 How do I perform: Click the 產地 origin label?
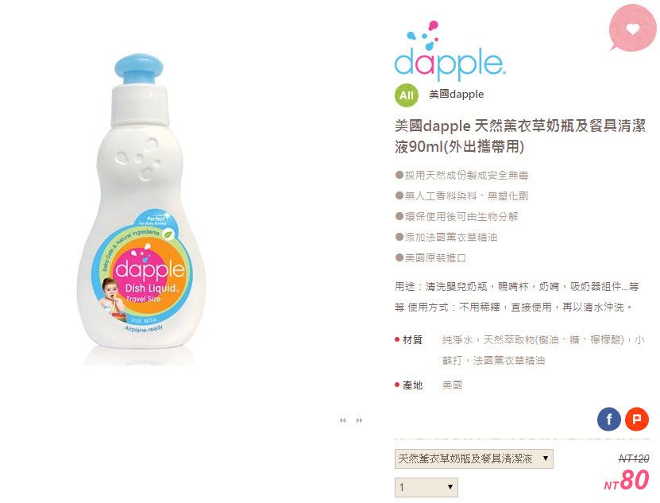coord(412,385)
